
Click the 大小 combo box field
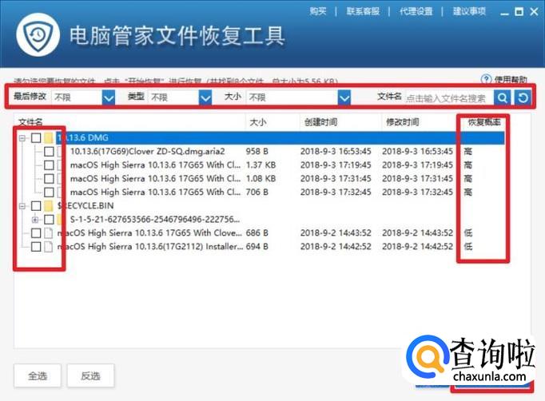click(298, 97)
